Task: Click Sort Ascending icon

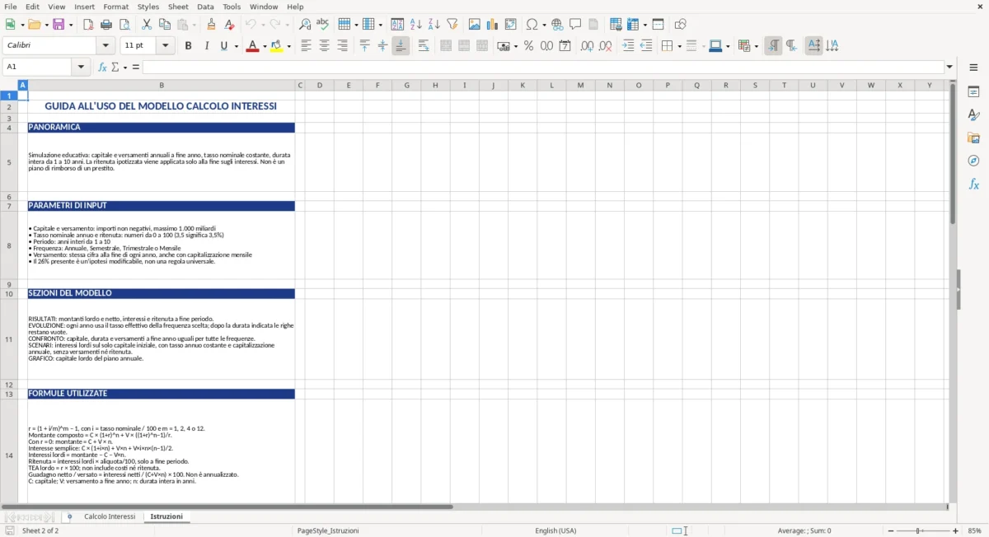Action: coord(415,25)
